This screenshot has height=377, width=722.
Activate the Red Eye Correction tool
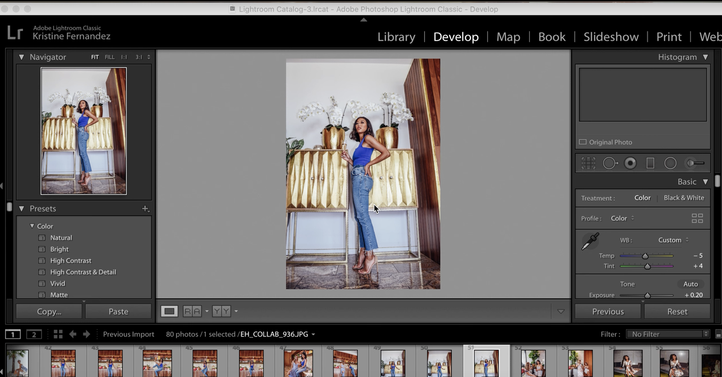coord(630,163)
